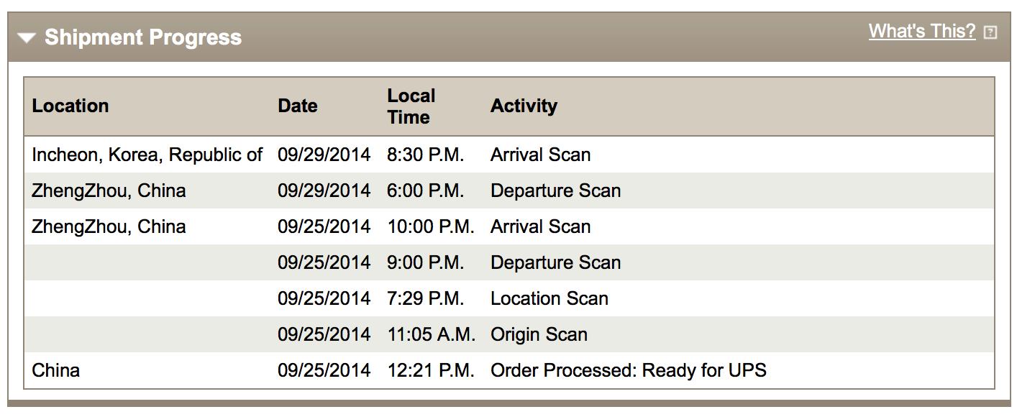Click the 7:29 P.M. time cell

426,298
